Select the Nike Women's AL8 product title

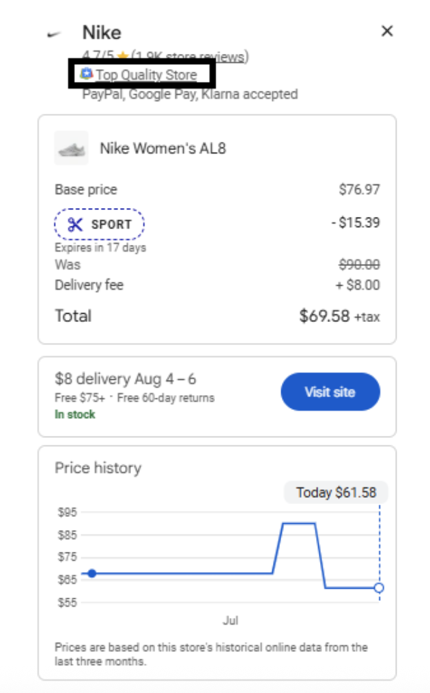tap(162, 148)
